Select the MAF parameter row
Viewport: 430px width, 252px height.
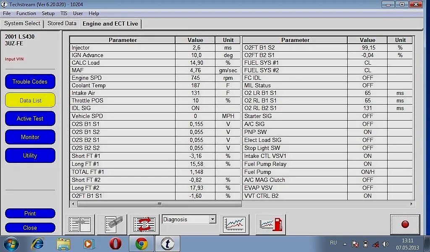coord(155,71)
